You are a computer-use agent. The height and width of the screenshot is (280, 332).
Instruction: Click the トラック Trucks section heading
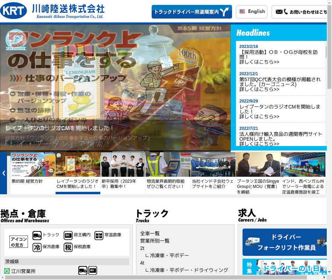[x=152, y=216]
